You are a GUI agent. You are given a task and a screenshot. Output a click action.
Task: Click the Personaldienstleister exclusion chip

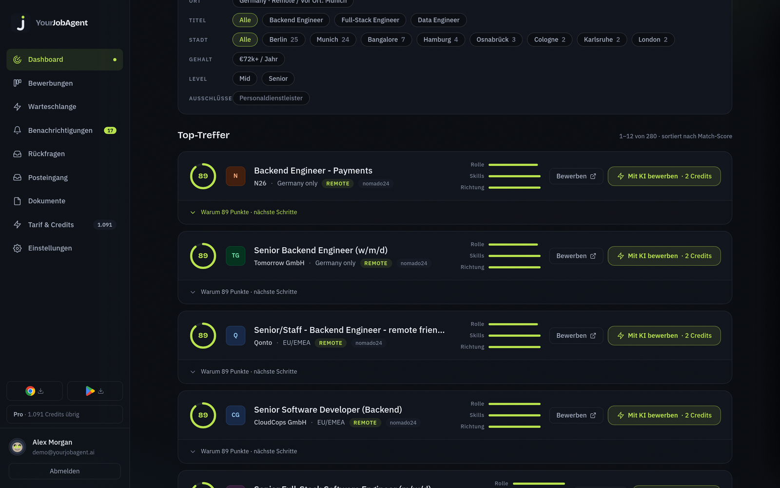click(271, 98)
